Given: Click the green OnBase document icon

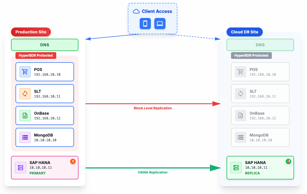Looking at the screenshot, I should [x=25, y=116].
